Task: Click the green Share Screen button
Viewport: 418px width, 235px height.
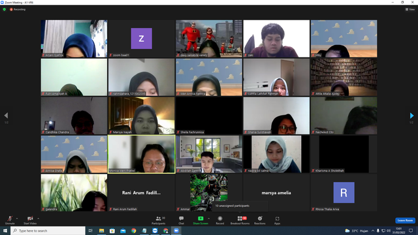Action: tap(201, 220)
